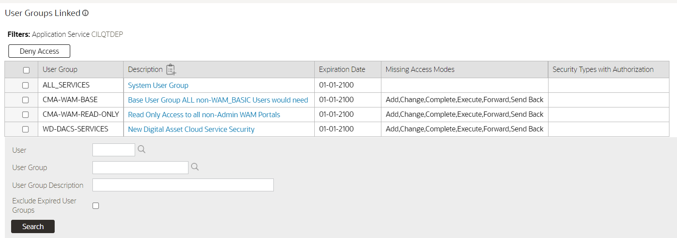The height and width of the screenshot is (238, 677).
Task: Open the System User Group link
Action: click(158, 85)
